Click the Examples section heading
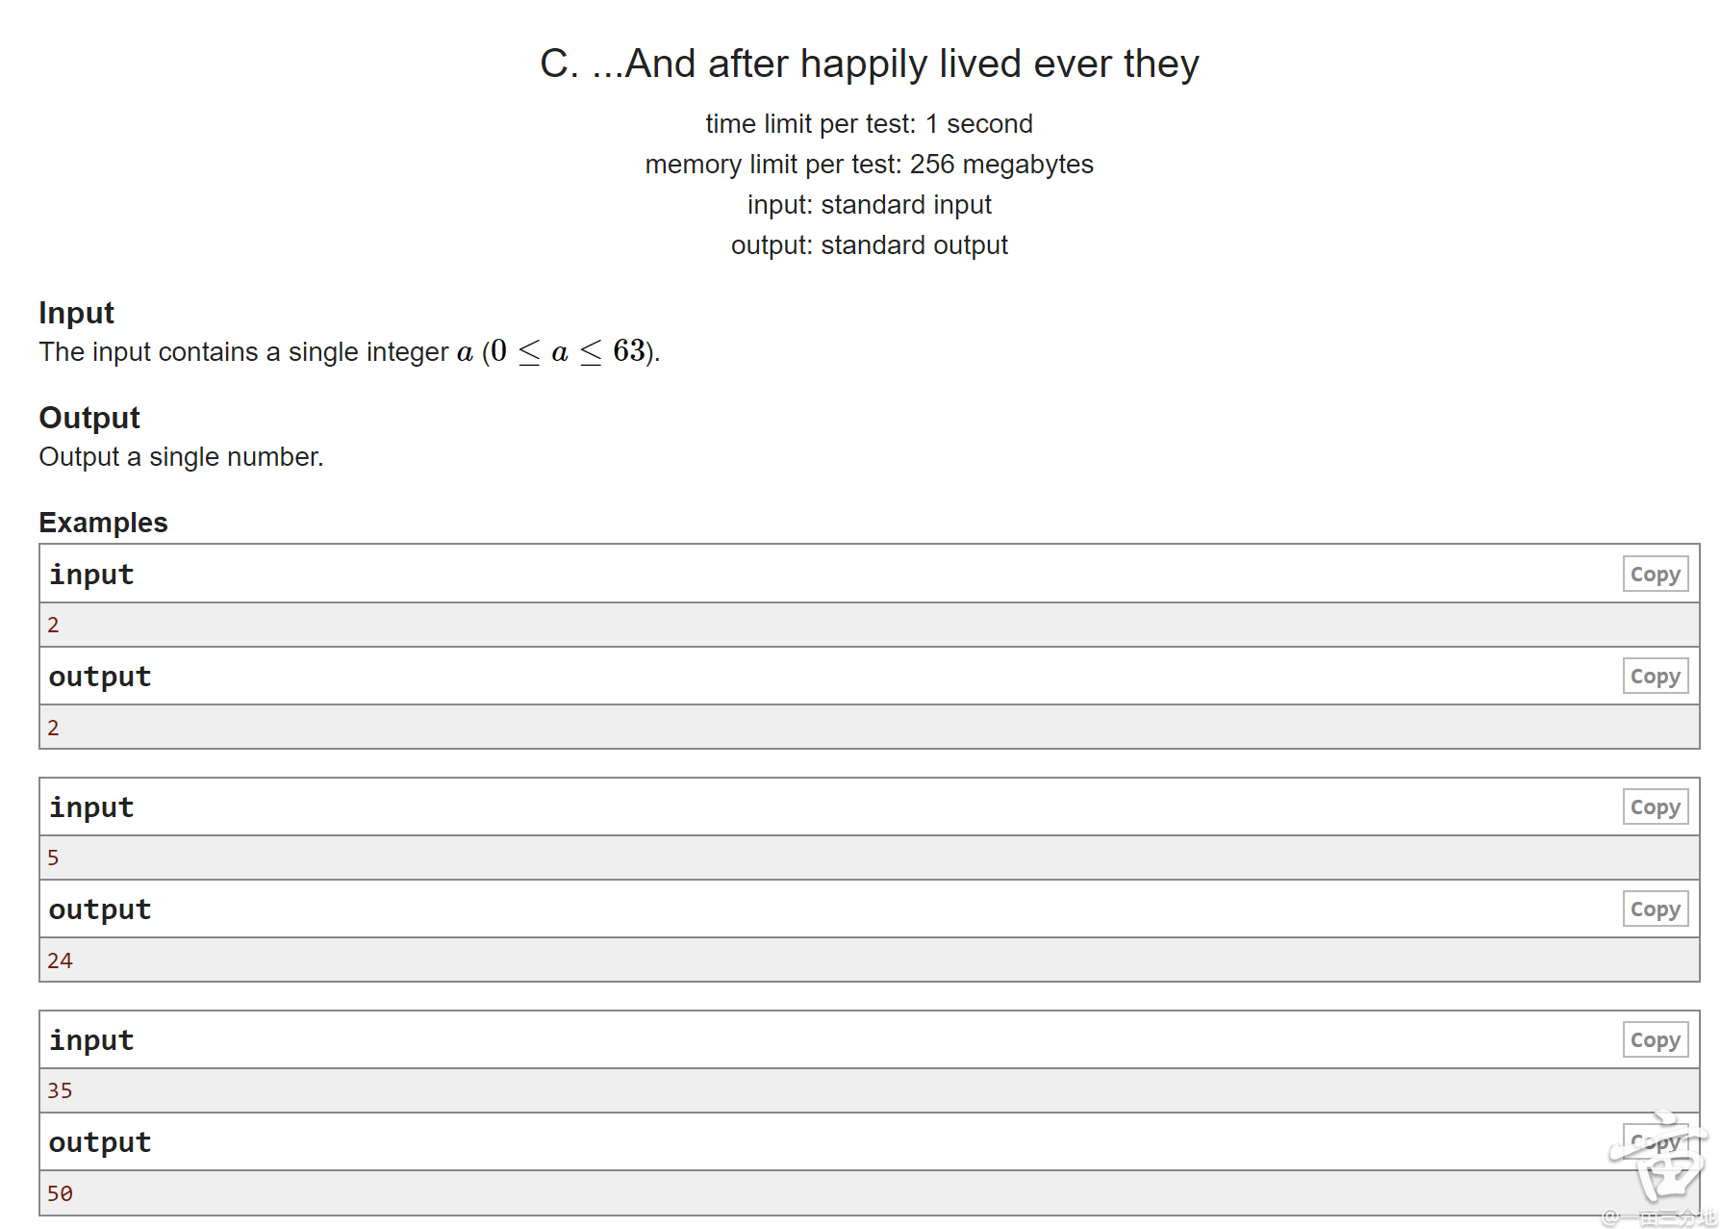This screenshot has width=1721, height=1229. click(103, 523)
